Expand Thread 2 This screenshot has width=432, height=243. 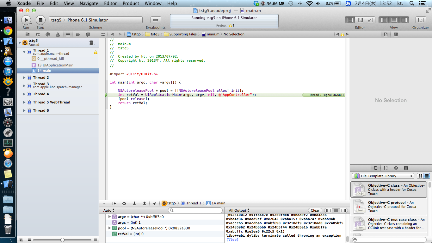point(24,78)
